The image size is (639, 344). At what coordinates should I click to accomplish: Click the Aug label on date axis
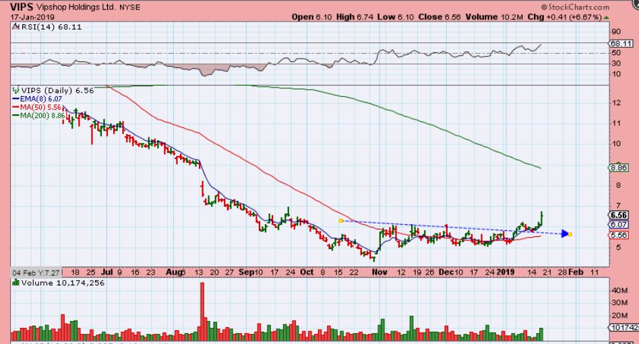[174, 272]
